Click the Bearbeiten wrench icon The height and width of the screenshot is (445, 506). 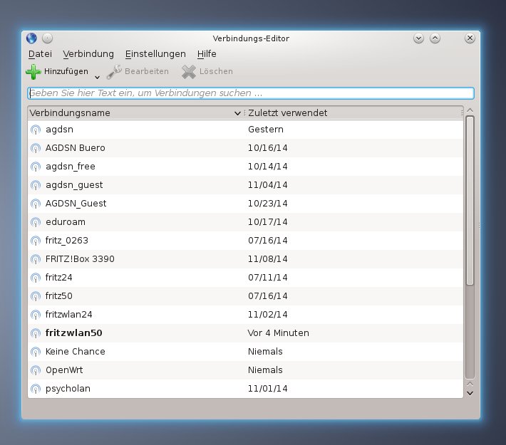coord(114,71)
